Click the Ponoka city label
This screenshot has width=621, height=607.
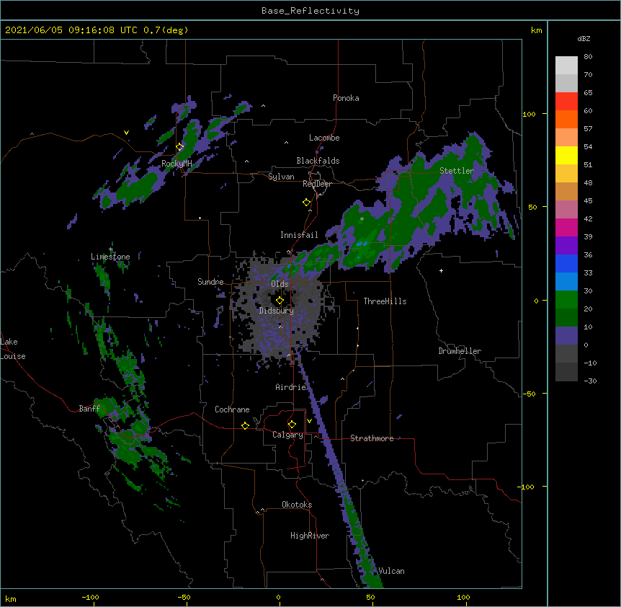pyautogui.click(x=346, y=98)
